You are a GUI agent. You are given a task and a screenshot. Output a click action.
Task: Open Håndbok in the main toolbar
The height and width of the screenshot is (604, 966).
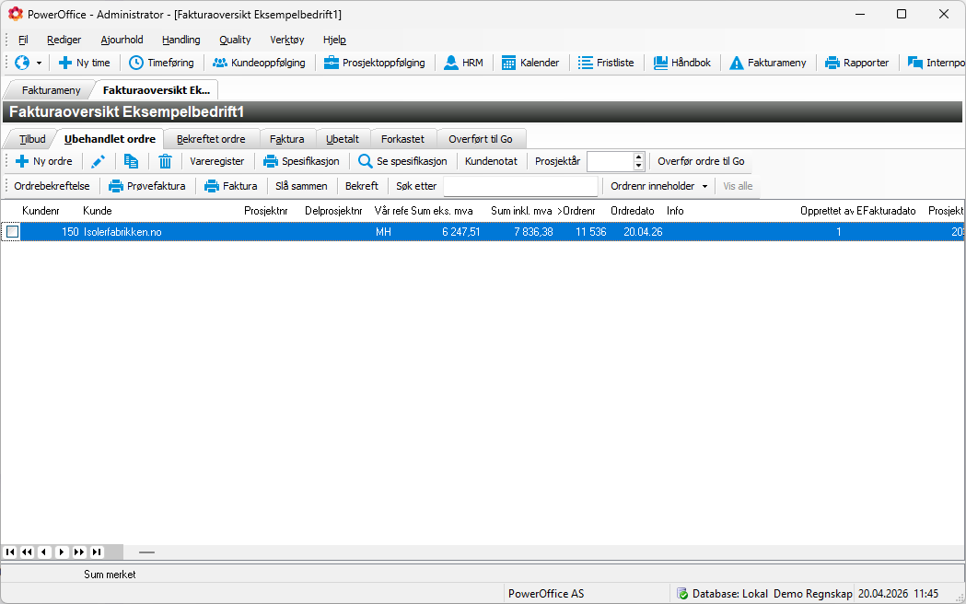[x=682, y=63]
